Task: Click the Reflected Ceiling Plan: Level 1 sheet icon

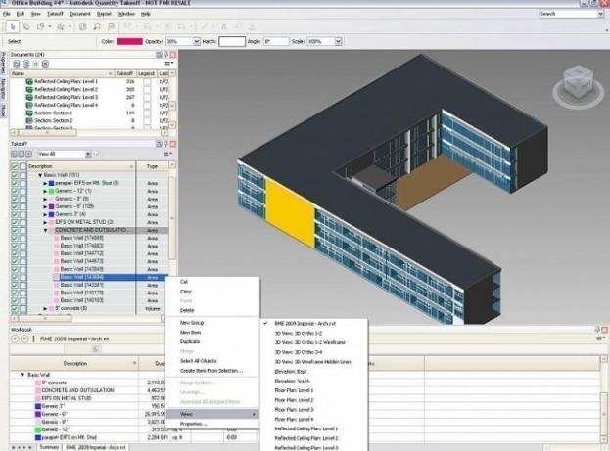Action: click(29, 80)
